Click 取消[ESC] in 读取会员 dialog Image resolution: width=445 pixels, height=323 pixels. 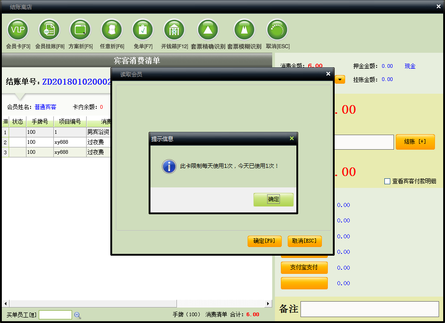(305, 241)
